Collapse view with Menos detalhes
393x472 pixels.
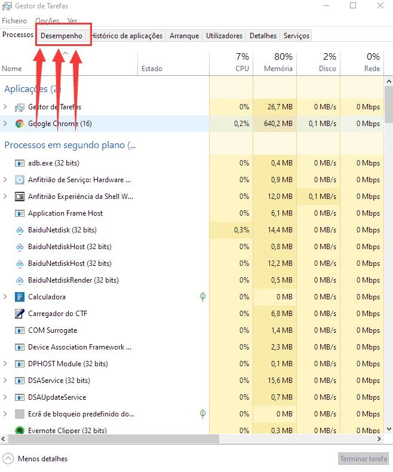point(35,459)
